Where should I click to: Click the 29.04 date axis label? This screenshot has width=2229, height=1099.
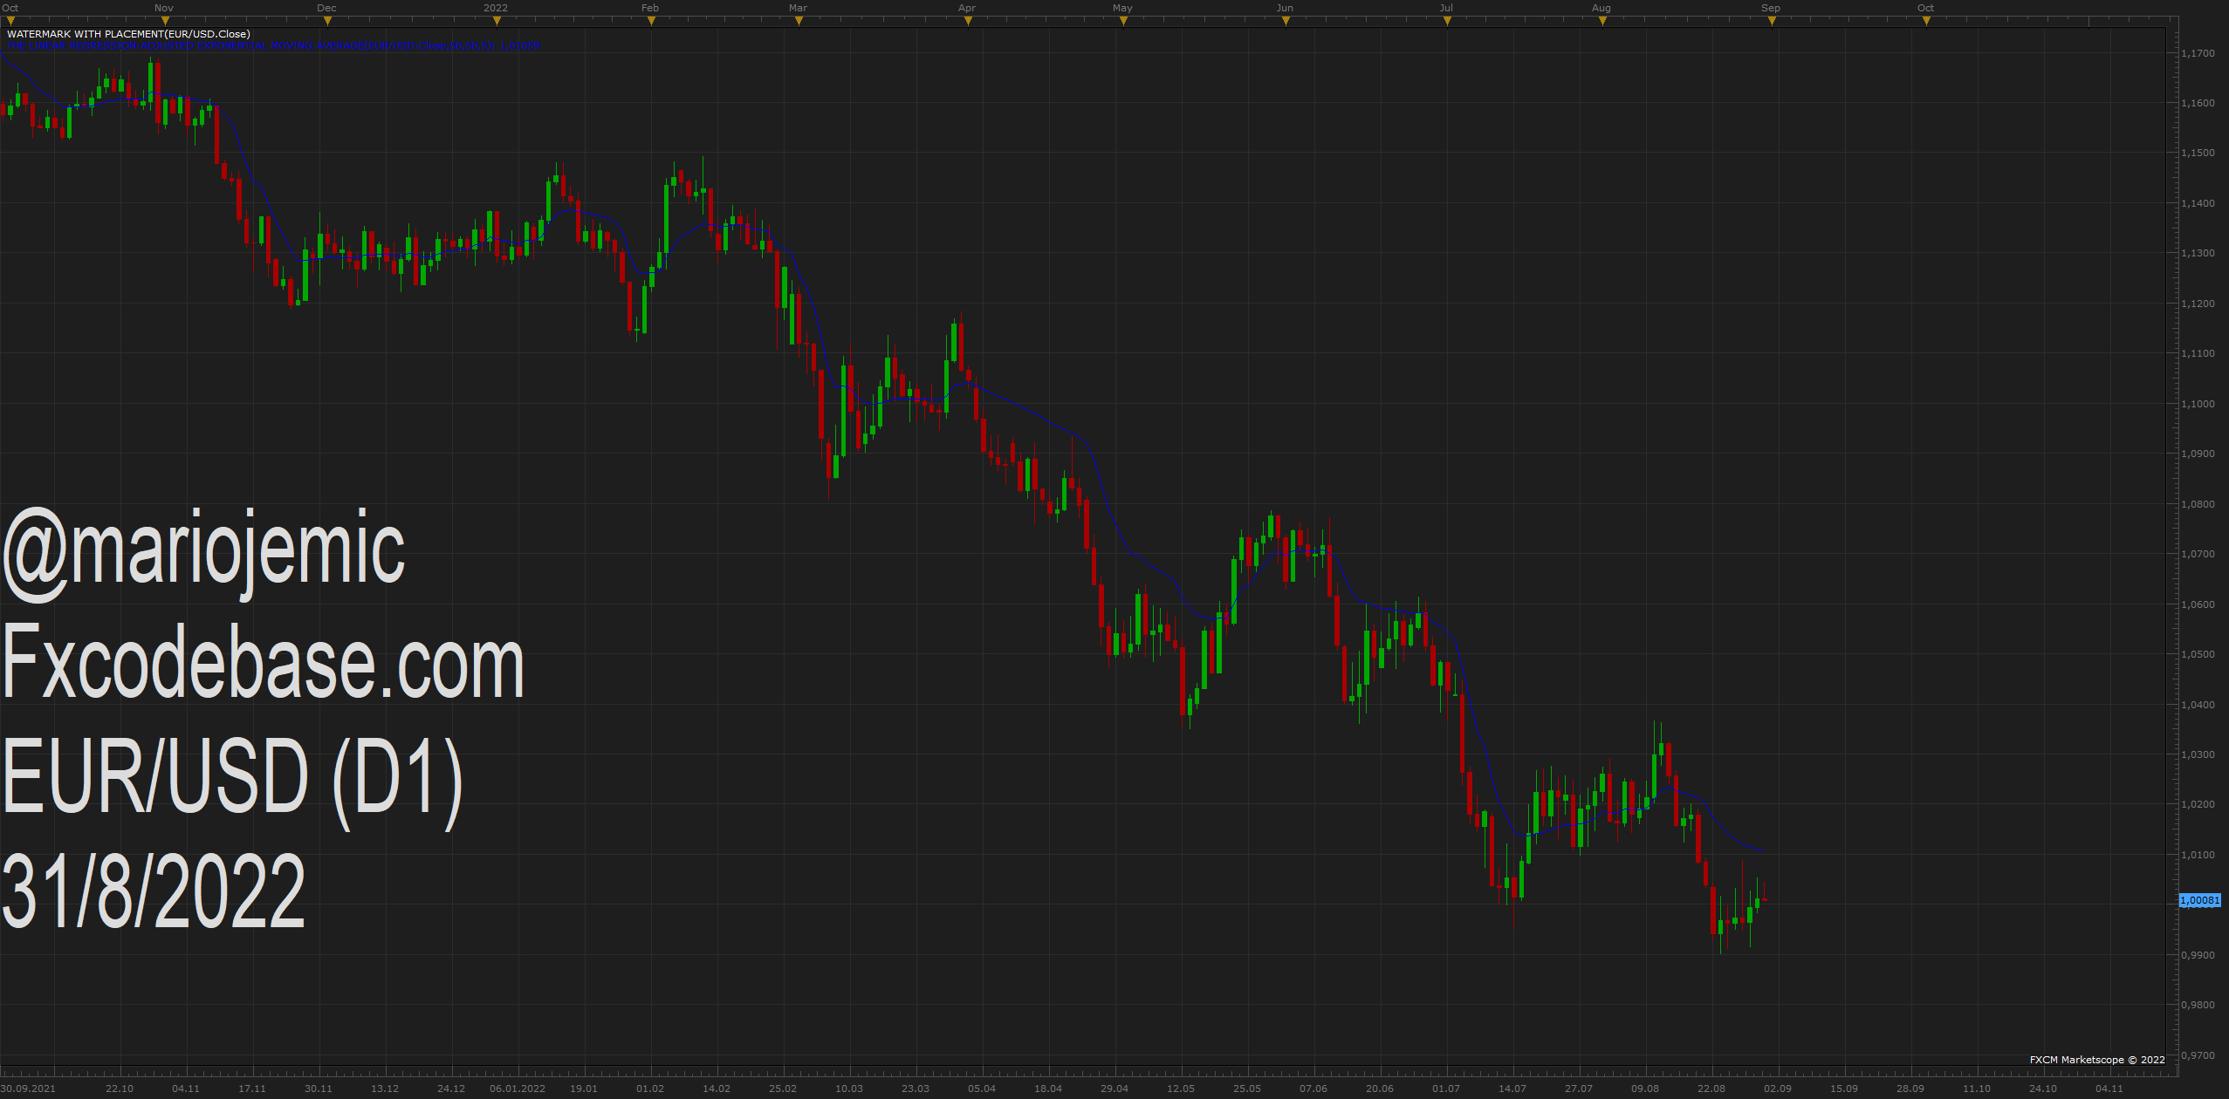coord(1114,1089)
